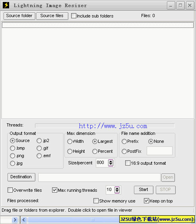Open the Source files chooser

point(52,16)
